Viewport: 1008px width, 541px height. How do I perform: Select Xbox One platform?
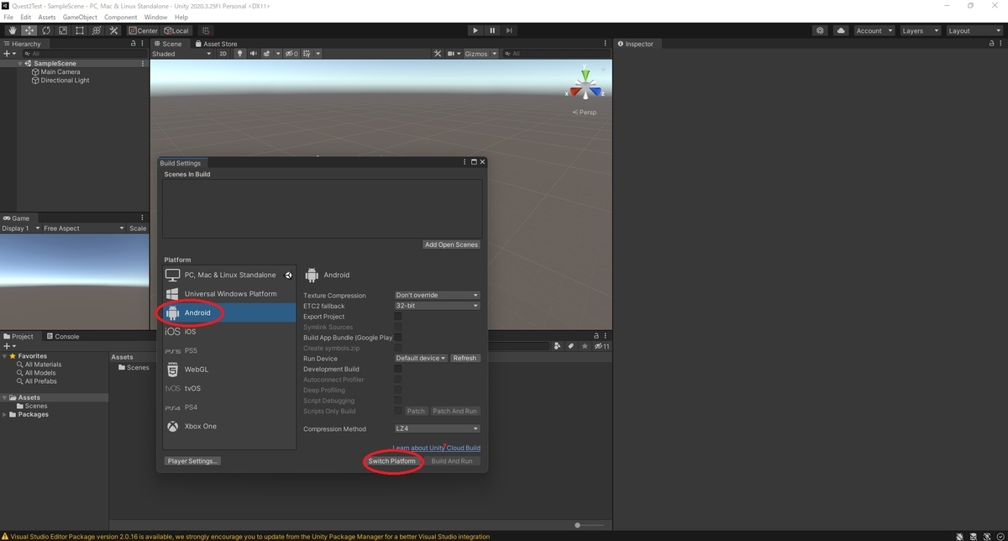[x=229, y=426]
